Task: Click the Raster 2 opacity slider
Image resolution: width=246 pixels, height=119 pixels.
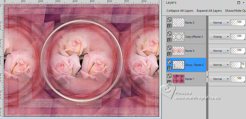Action: (x=238, y=23)
